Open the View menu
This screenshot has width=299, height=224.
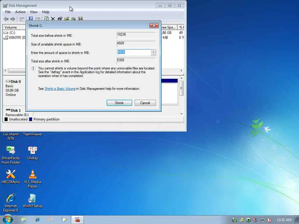[x=34, y=12]
